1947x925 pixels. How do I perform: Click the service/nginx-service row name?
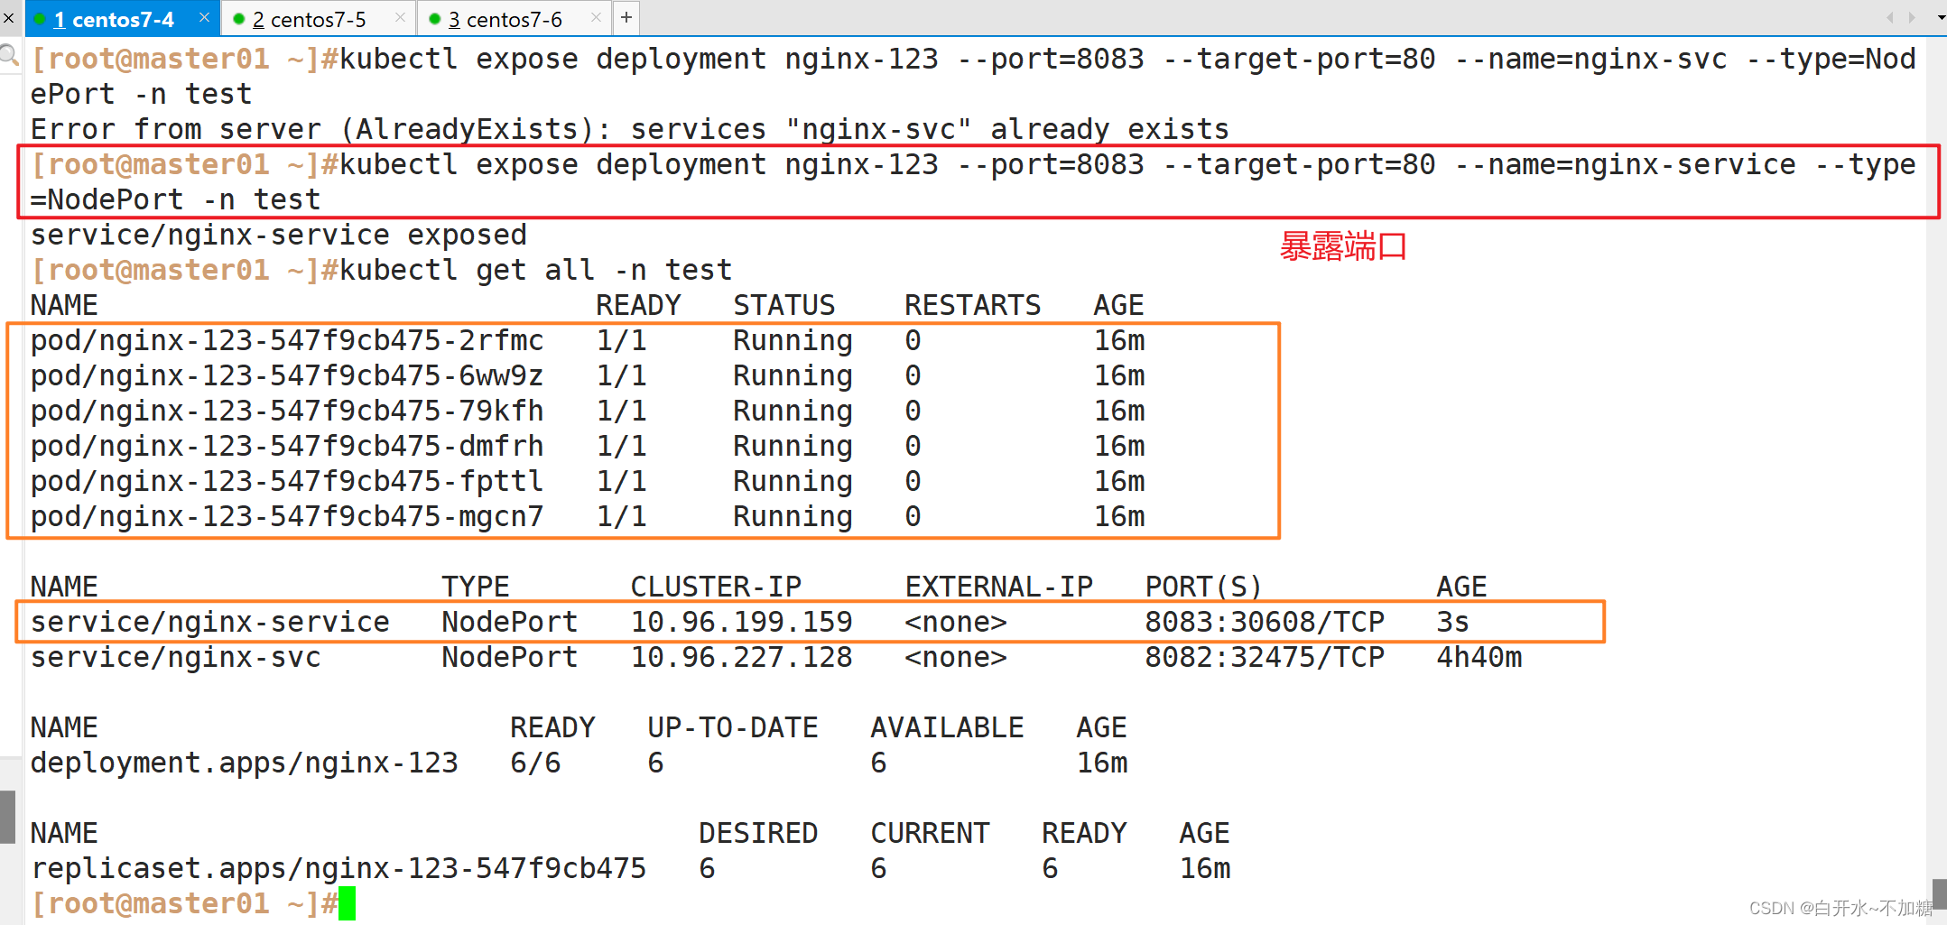pyautogui.click(x=210, y=622)
